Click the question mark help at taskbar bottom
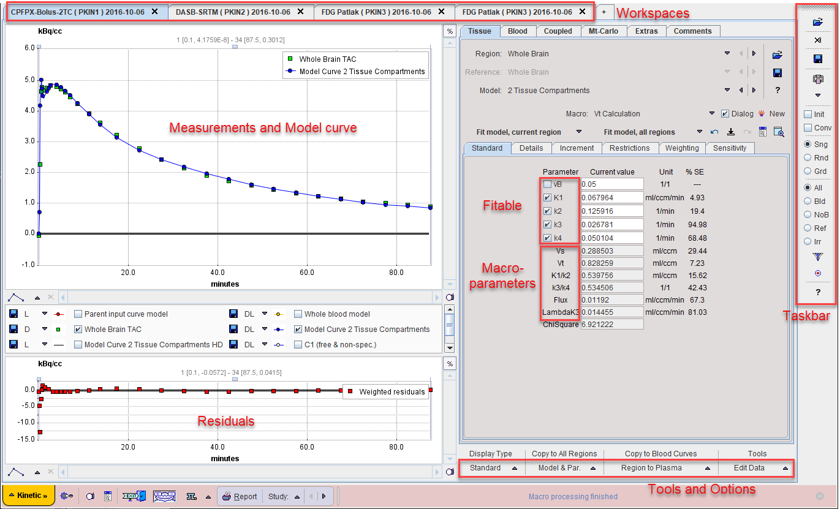The image size is (840, 509). pos(817,293)
